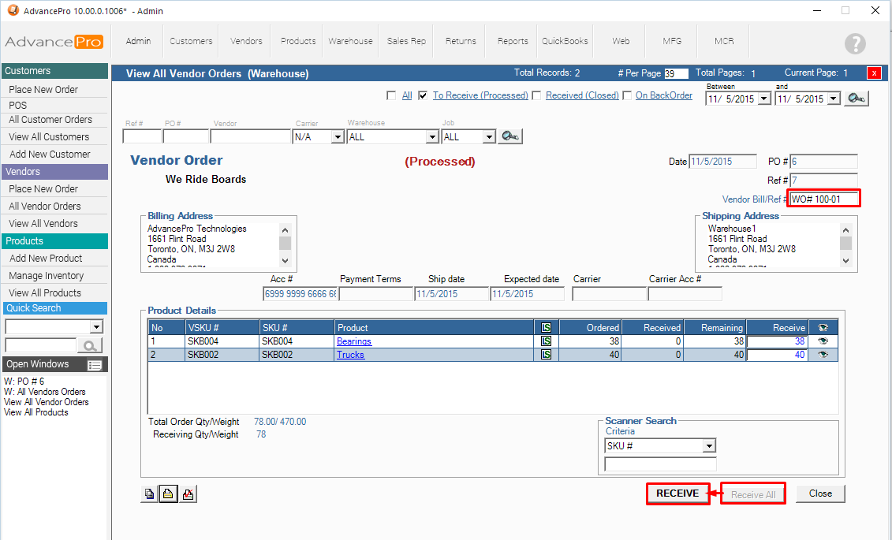This screenshot has width=892, height=540.
Task: Click the LS icon in the Bearings row
Action: tap(546, 341)
